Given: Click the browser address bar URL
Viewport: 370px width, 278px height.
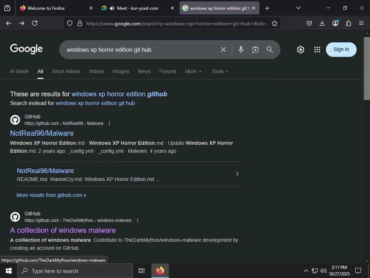Looking at the screenshot, I should [177, 24].
